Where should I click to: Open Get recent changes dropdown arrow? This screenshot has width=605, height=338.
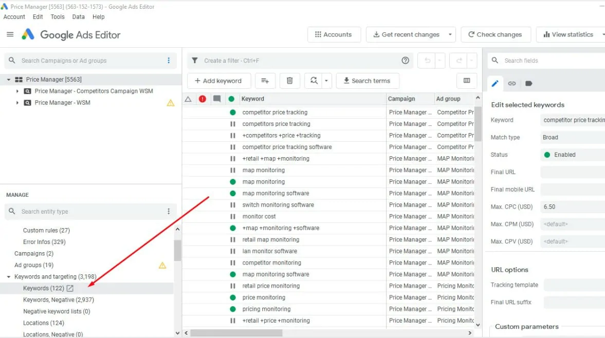[450, 34]
